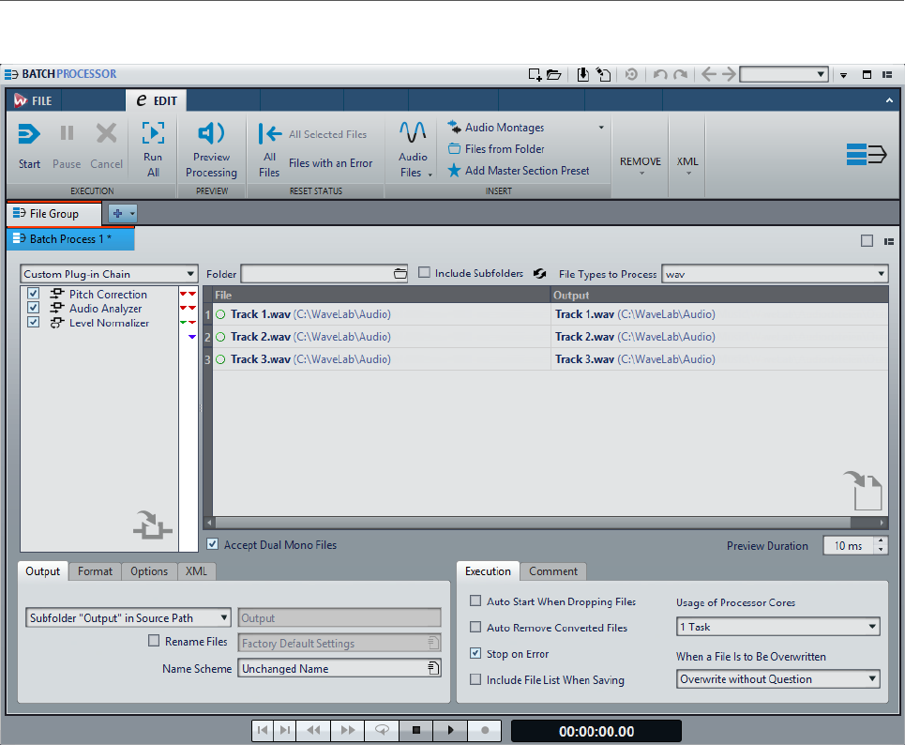Reset status of All Files

coord(269,149)
